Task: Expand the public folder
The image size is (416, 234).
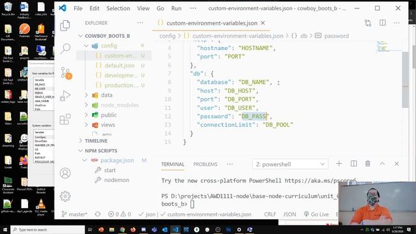Action: (x=86, y=115)
